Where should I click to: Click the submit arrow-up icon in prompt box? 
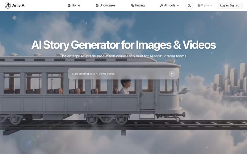[x=172, y=74]
